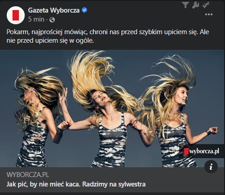This screenshot has height=195, width=225.
Task: Toggle the checkmark mark-as-read icon
Action: [x=206, y=5]
